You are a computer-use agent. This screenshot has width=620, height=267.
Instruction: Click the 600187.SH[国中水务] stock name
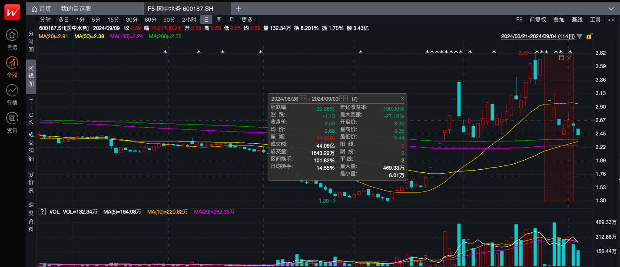pos(63,28)
